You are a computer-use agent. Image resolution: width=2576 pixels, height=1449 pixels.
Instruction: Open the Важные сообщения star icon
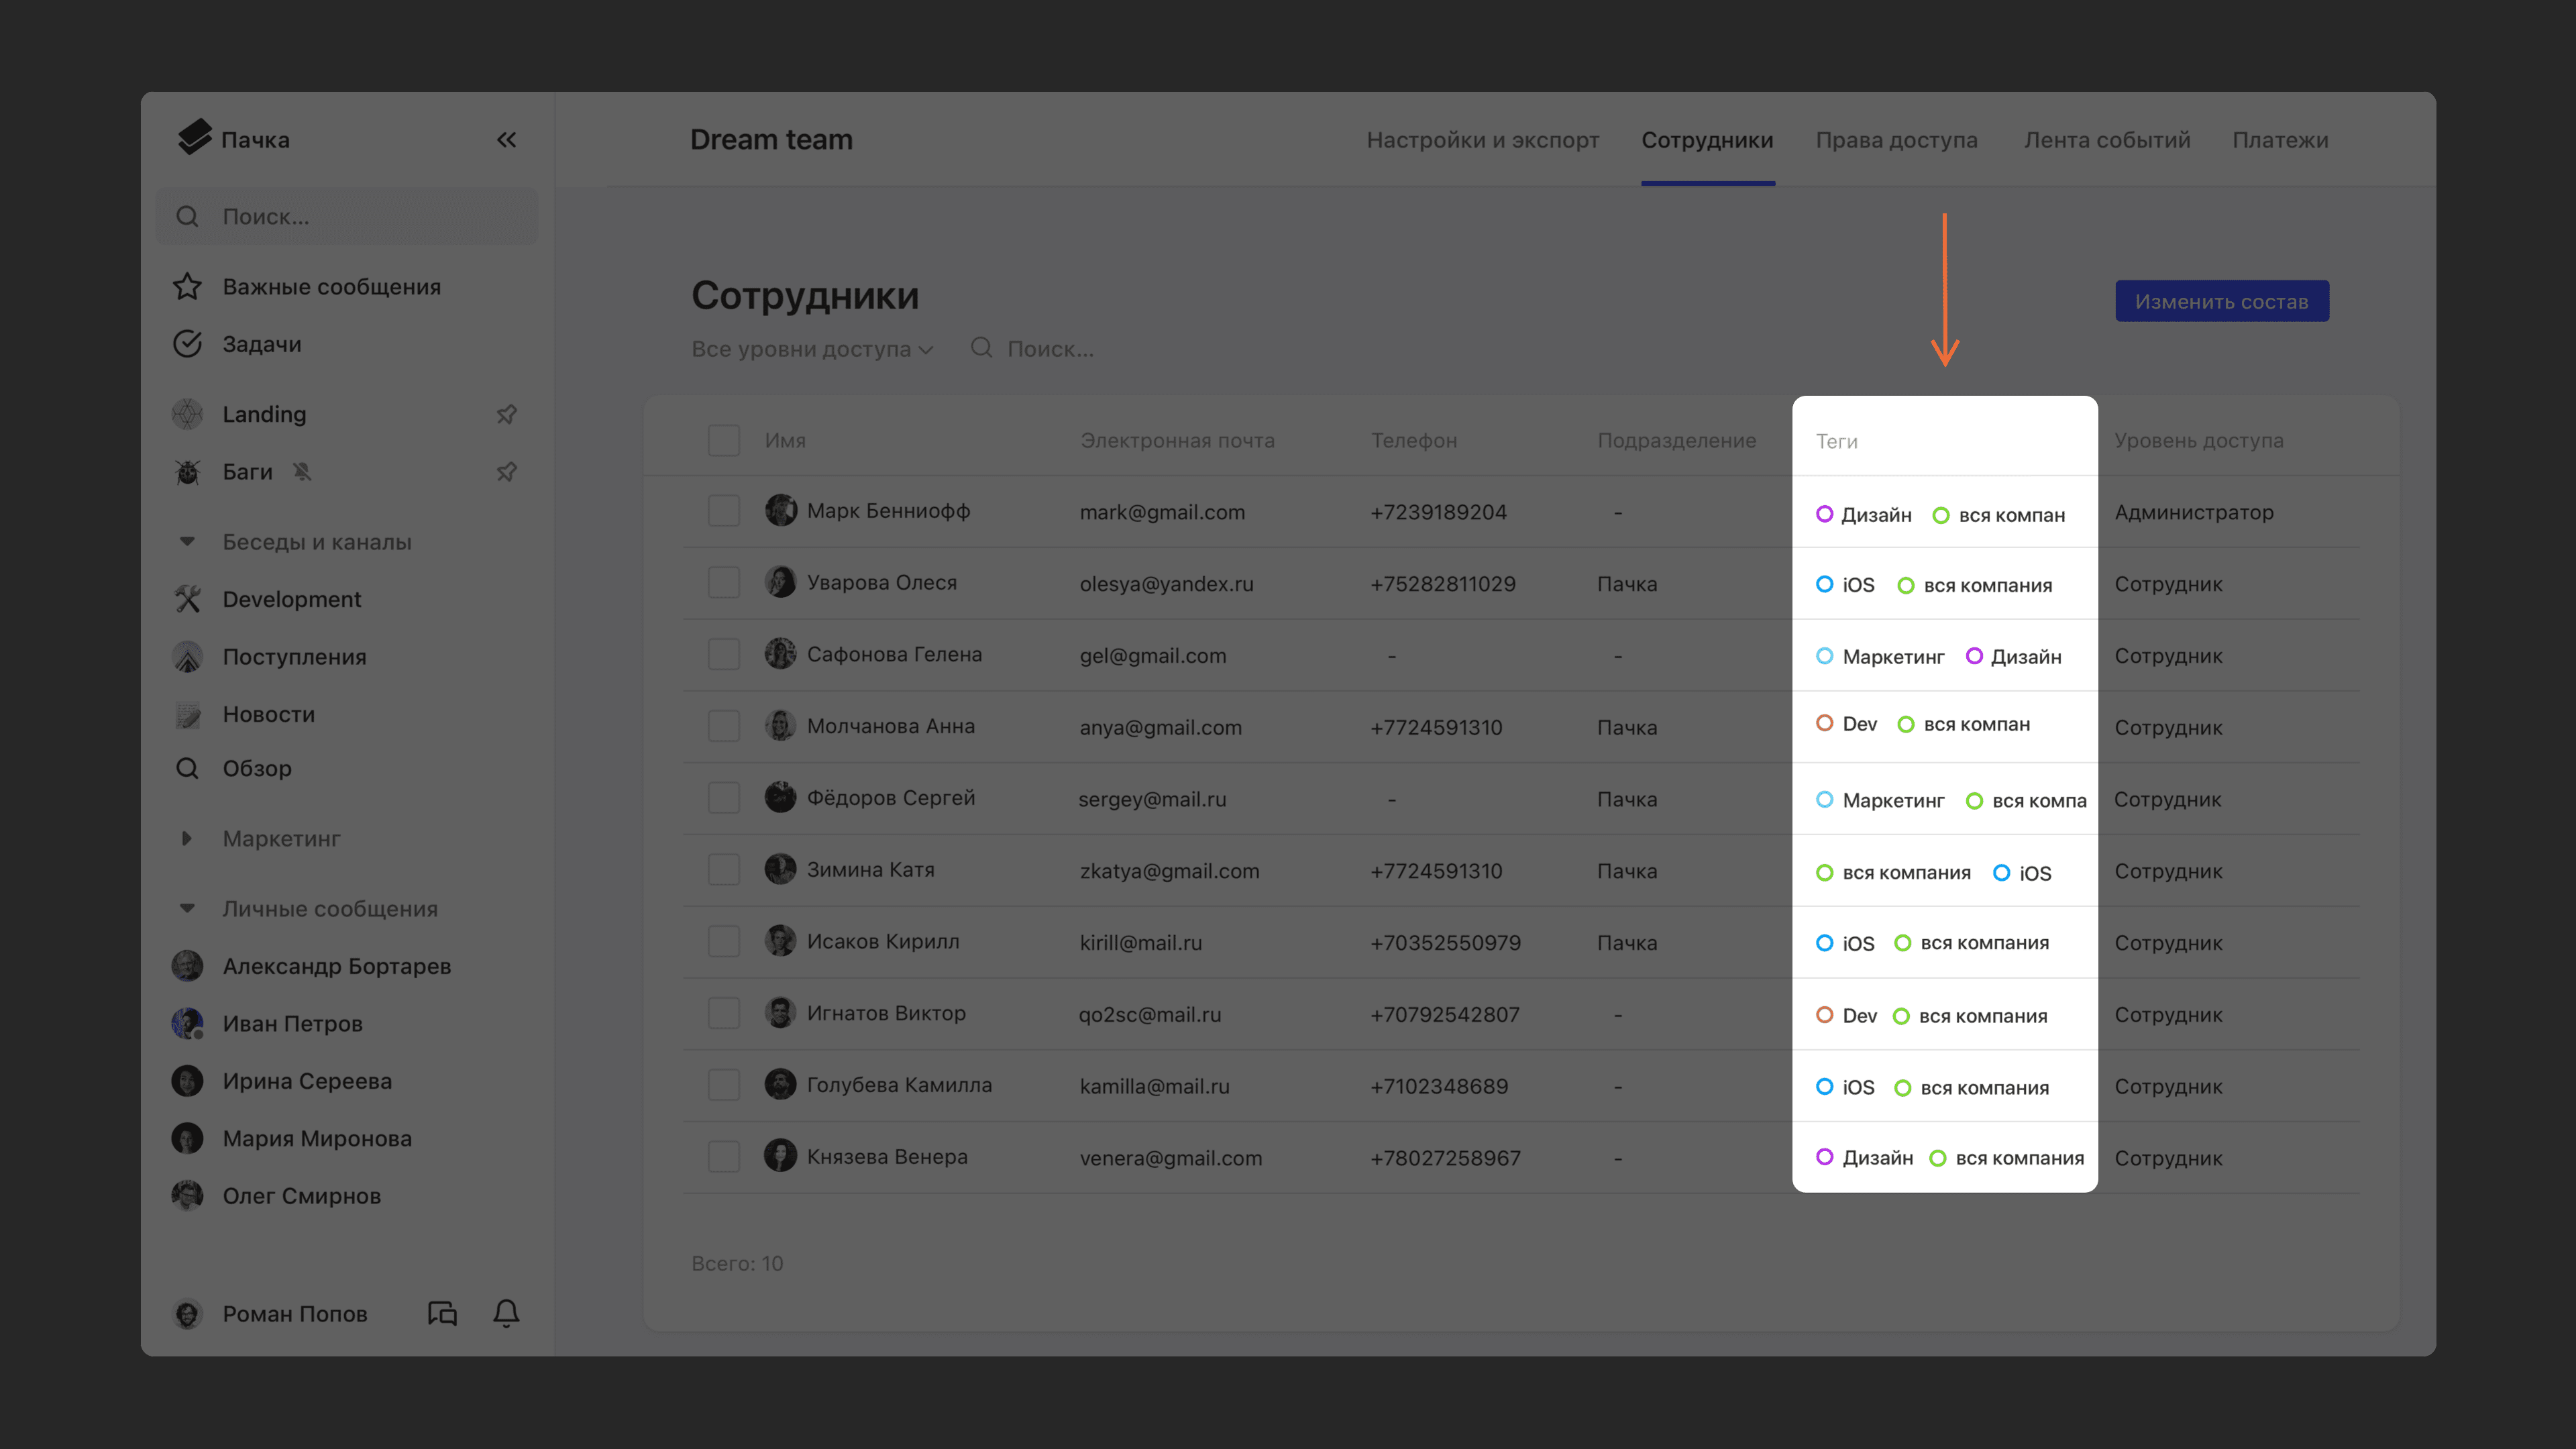coord(187,287)
